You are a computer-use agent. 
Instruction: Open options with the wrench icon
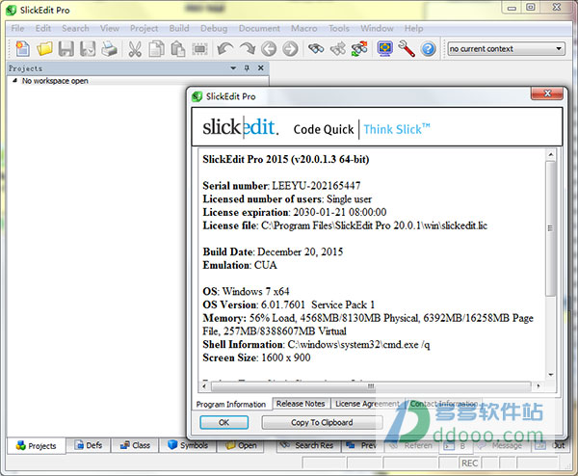click(x=407, y=49)
